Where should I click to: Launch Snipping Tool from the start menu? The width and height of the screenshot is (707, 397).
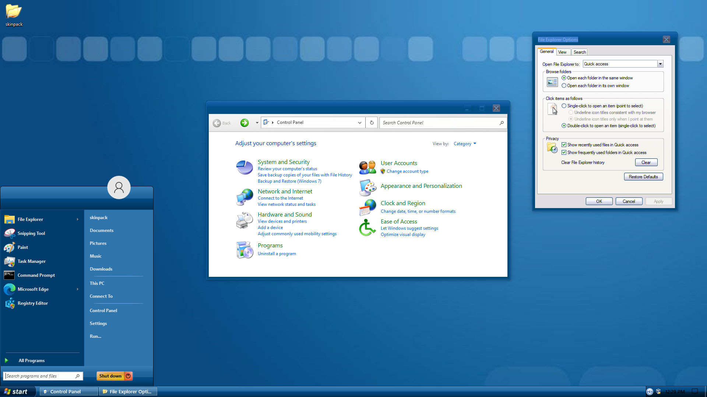tap(31, 233)
